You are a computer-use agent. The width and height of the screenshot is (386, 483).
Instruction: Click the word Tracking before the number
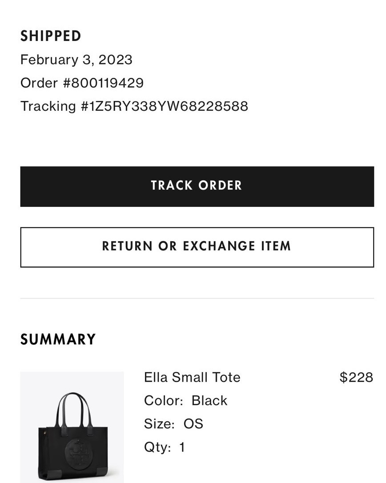(48, 106)
